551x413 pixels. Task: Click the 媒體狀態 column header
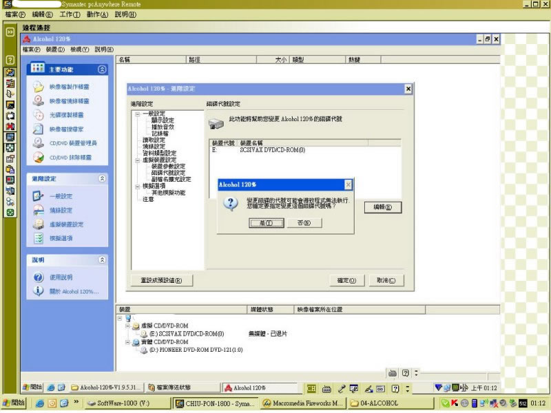coord(271,309)
